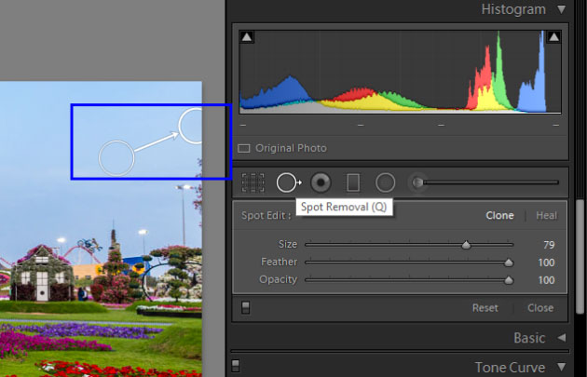The height and width of the screenshot is (377, 587).
Task: Click the Spot Edit label
Action: coord(266,215)
